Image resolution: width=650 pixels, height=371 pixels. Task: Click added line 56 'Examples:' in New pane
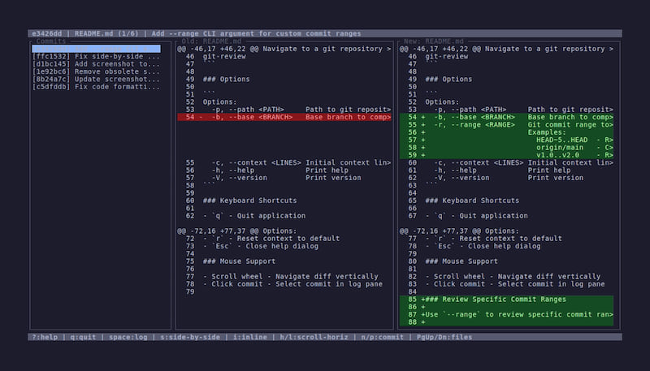pyautogui.click(x=506, y=132)
